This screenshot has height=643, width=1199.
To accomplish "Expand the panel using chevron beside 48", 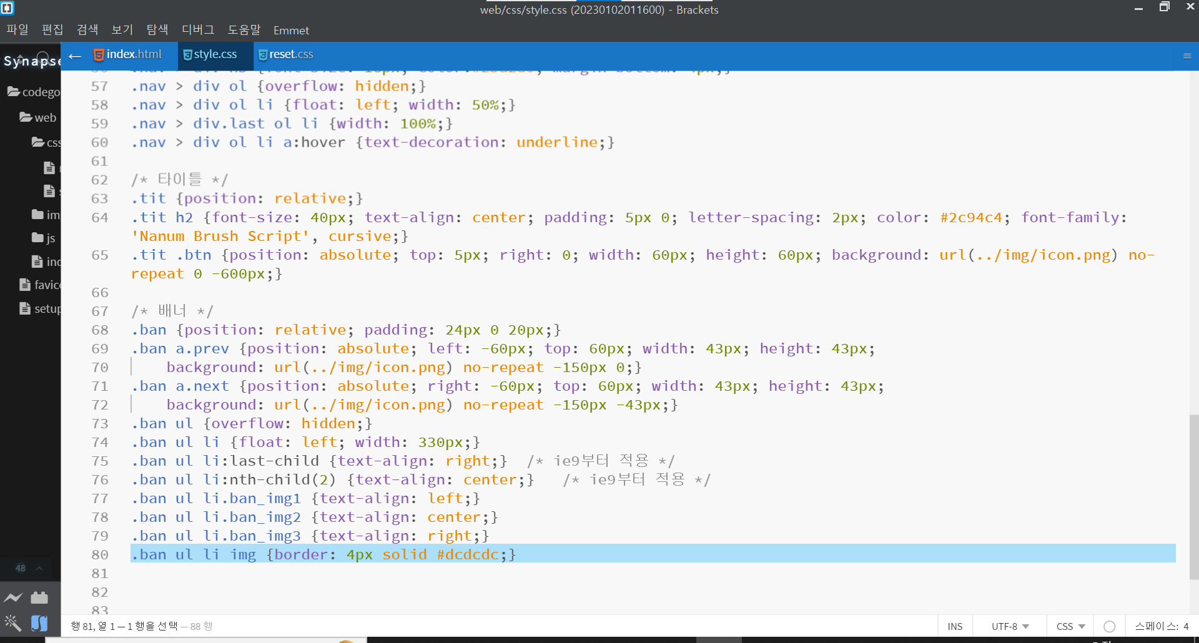I will click(39, 568).
